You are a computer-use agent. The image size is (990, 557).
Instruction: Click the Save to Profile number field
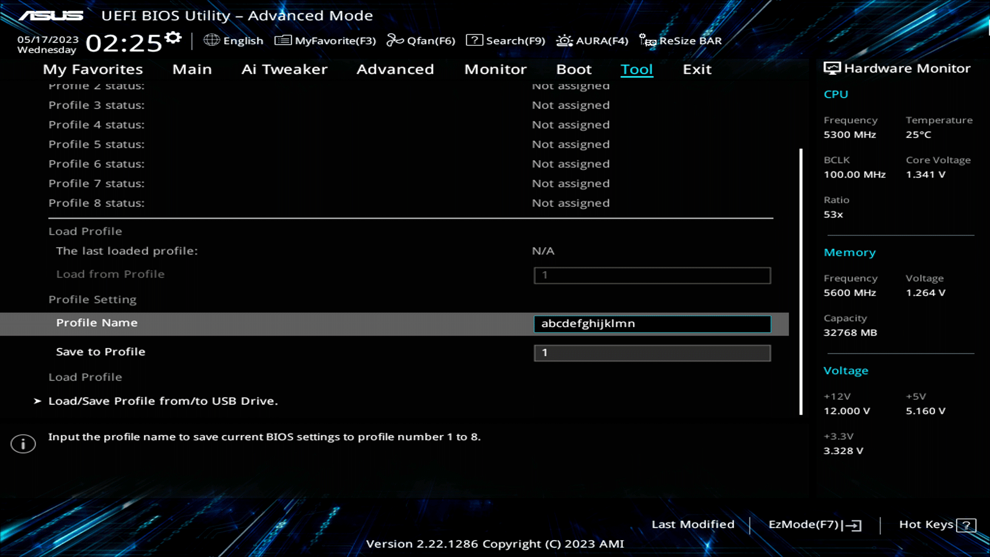point(651,353)
